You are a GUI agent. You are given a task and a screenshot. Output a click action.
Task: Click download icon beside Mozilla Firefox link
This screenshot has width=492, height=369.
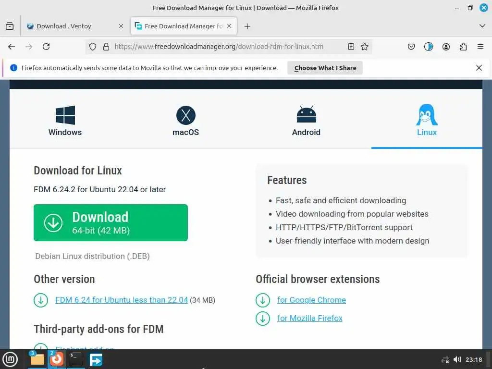tap(263, 319)
